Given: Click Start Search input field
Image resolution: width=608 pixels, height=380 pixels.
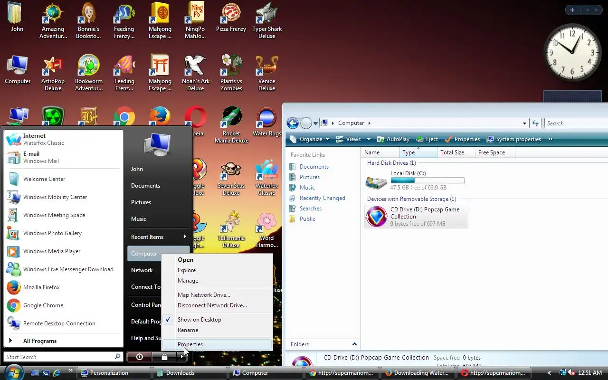Looking at the screenshot, I should point(64,357).
